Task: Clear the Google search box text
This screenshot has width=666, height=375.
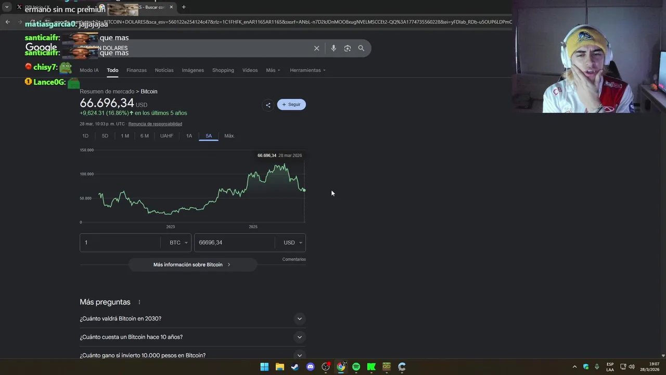Action: (x=316, y=48)
